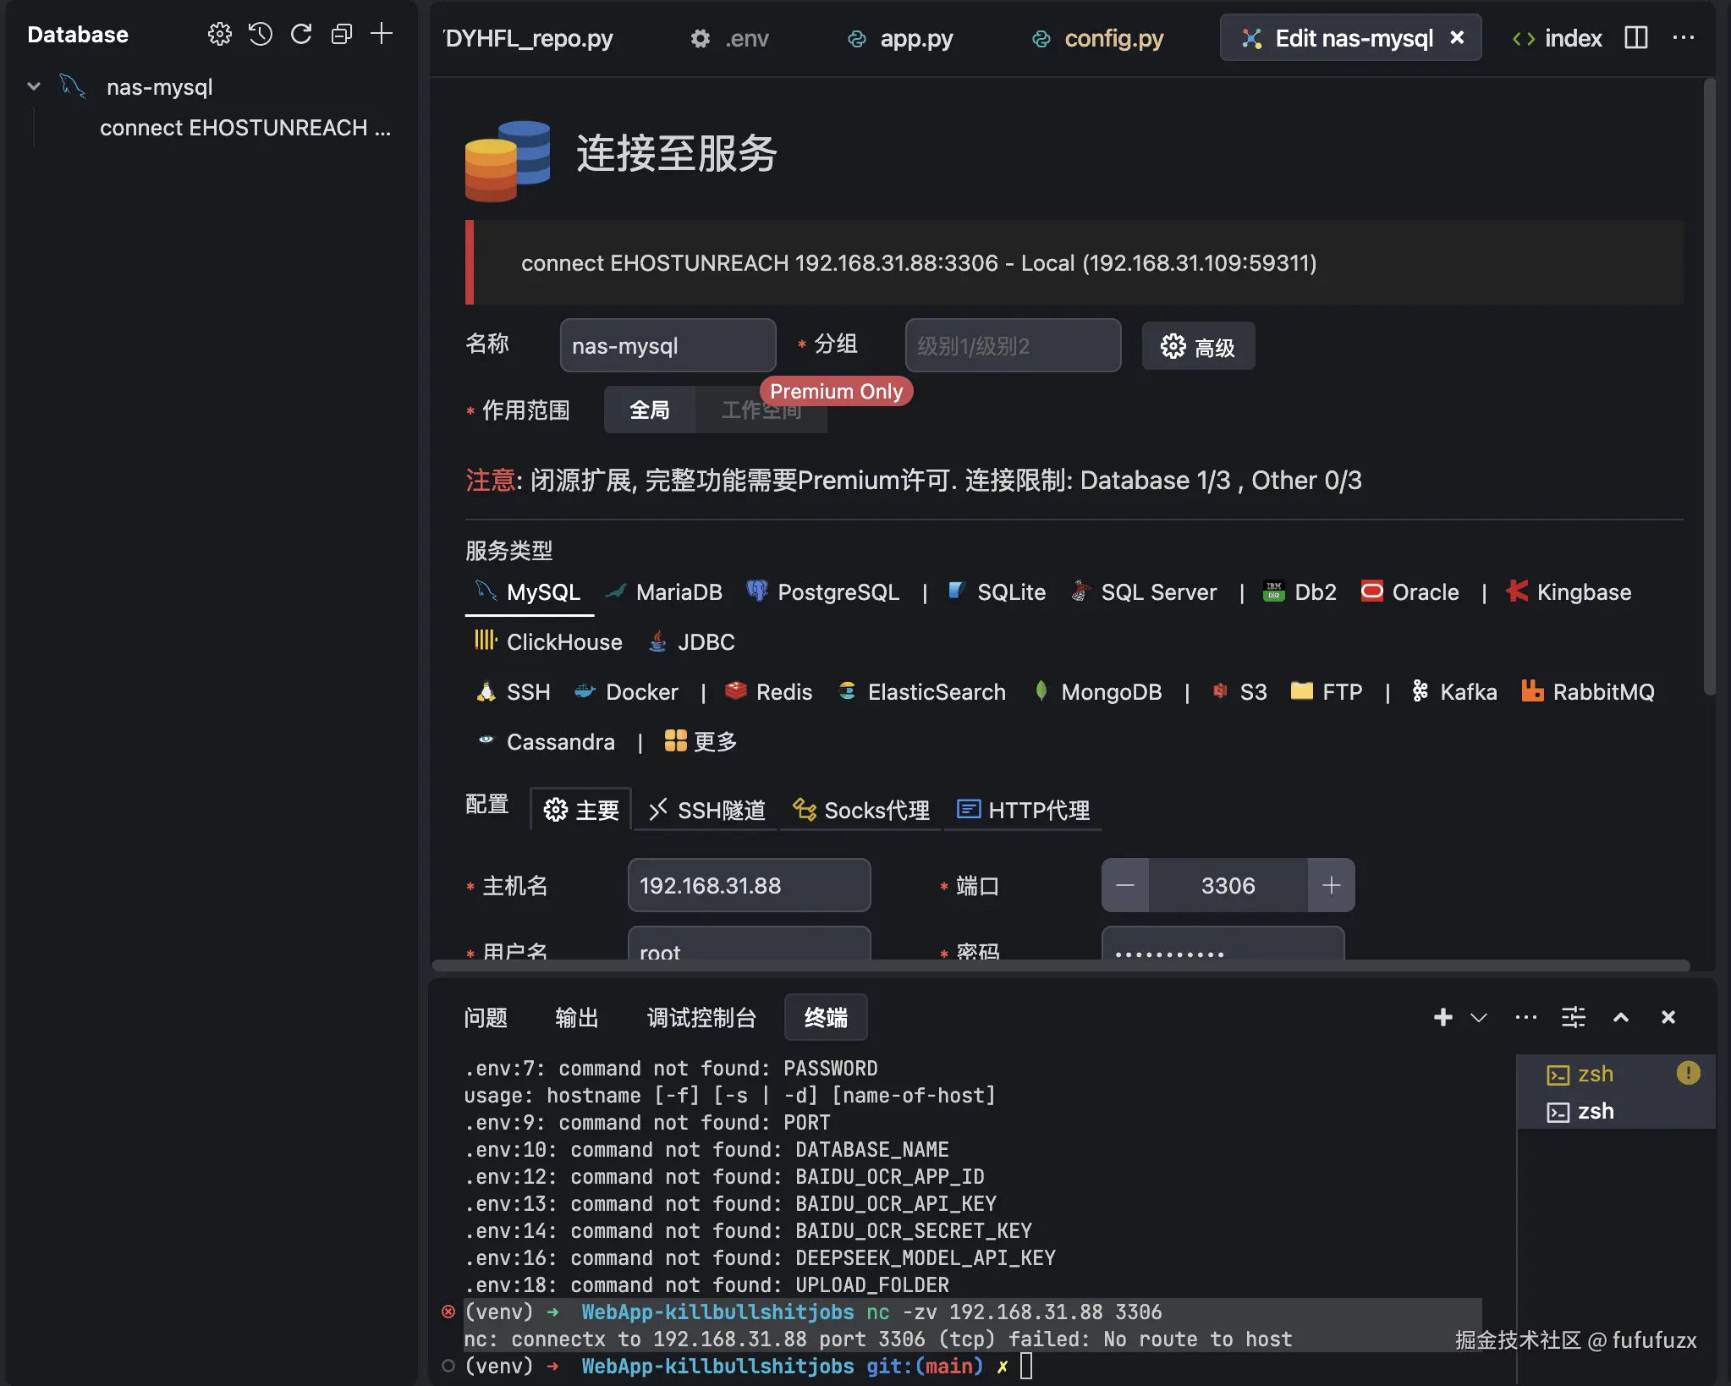This screenshot has width=1731, height=1386.
Task: Open 主要 main config tab
Action: click(580, 810)
